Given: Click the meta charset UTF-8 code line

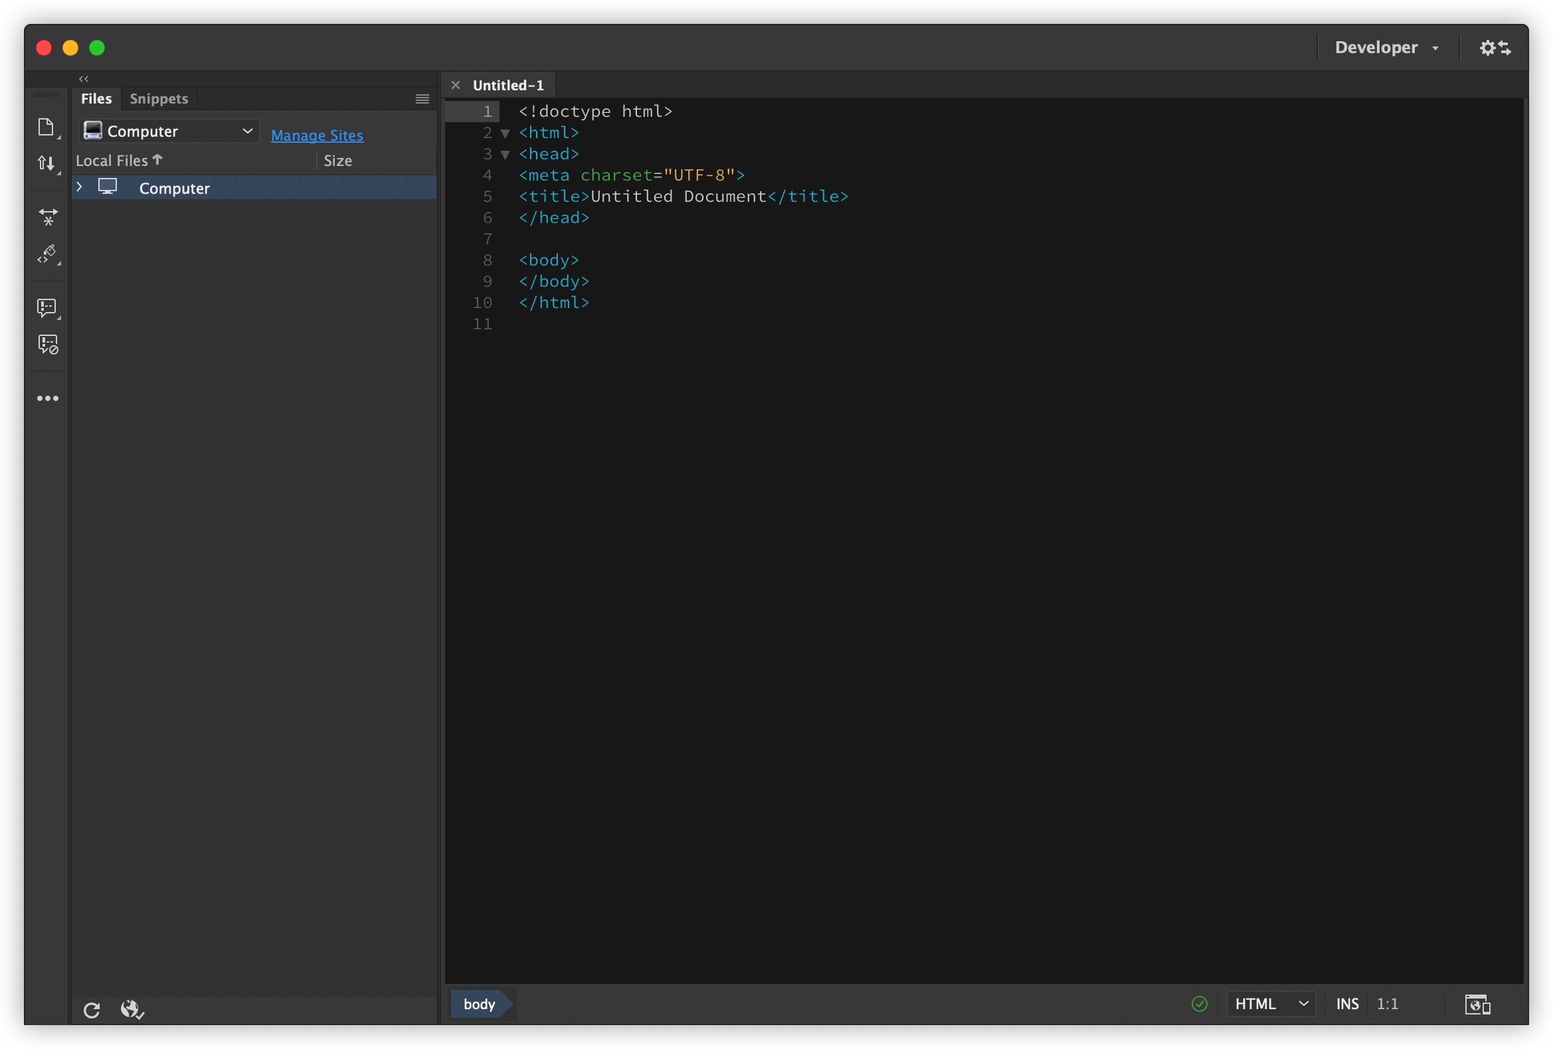Looking at the screenshot, I should pos(632,175).
